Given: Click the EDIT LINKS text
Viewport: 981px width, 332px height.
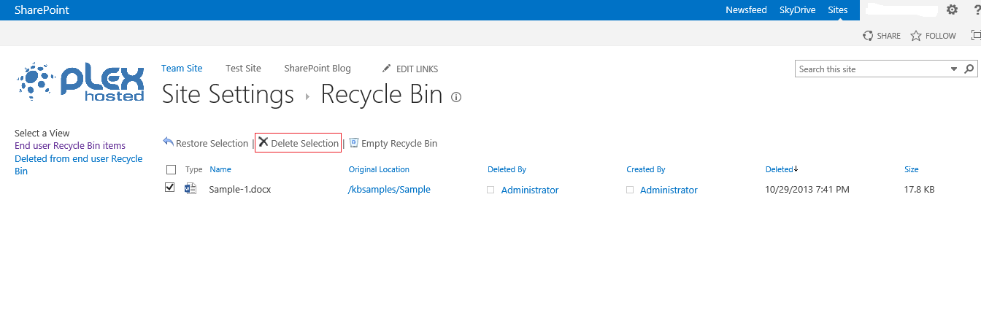Looking at the screenshot, I should pos(417,69).
